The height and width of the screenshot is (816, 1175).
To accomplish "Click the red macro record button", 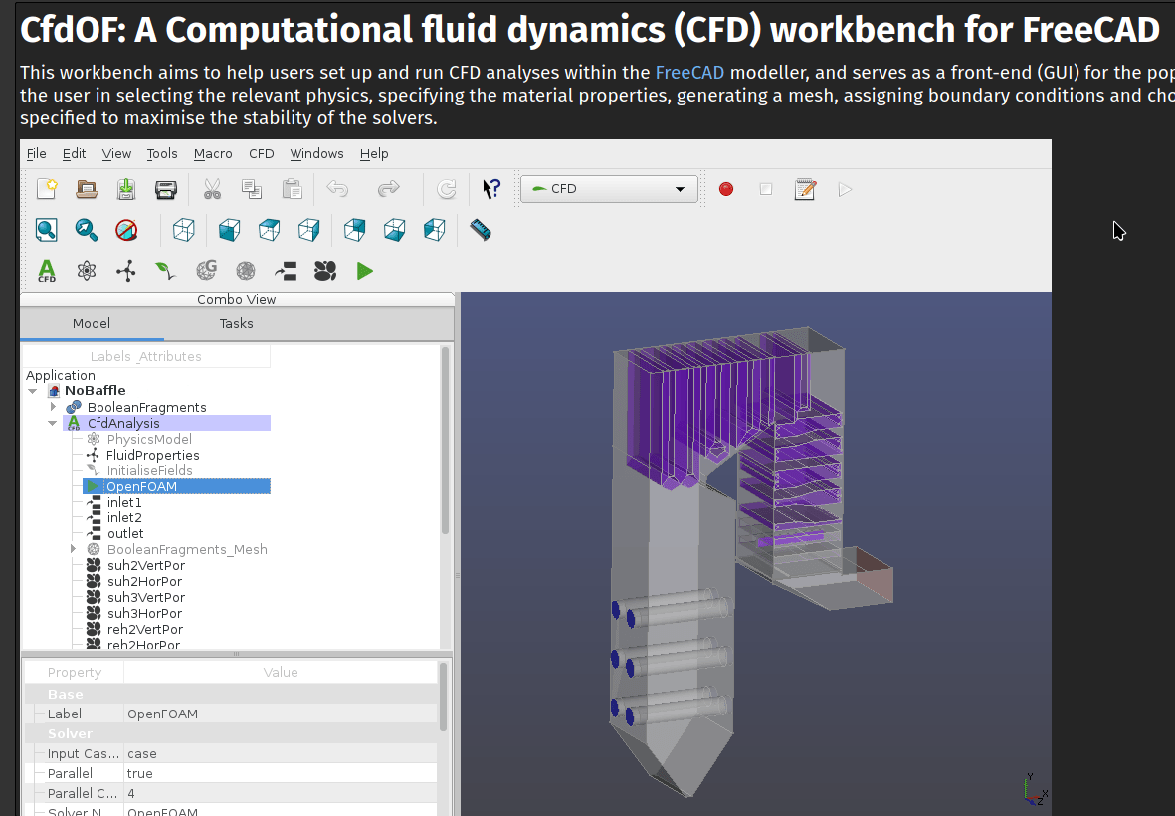I will click(726, 189).
